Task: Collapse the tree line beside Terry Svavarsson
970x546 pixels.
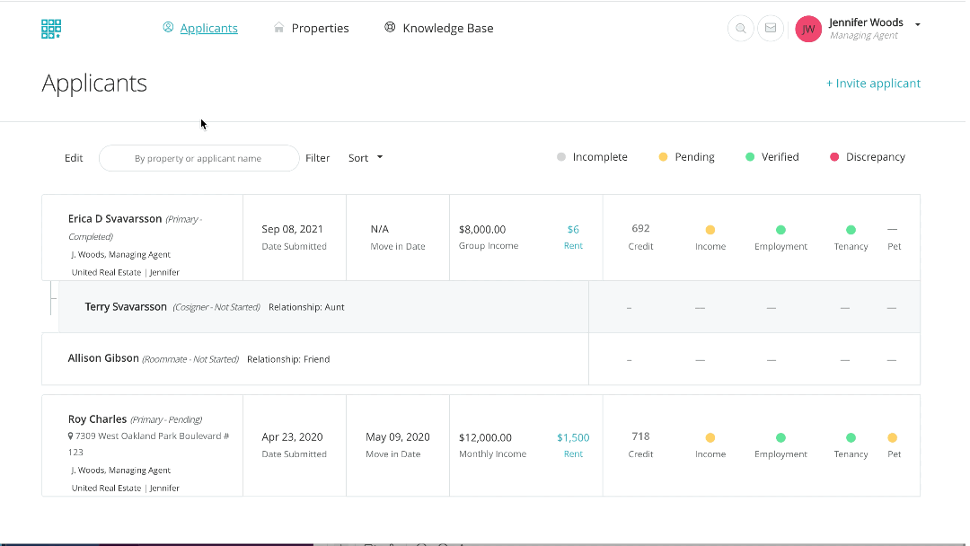Action: point(53,299)
